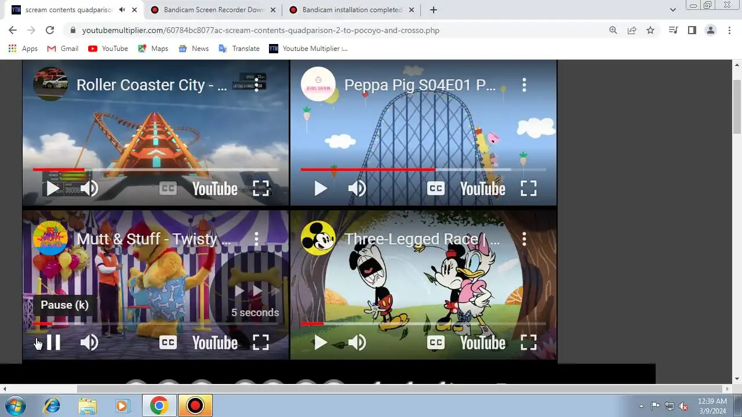Mute the Peppa Pig video
Viewport: 742px width, 417px height.
pos(357,188)
